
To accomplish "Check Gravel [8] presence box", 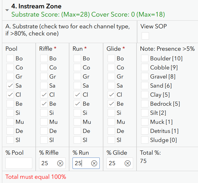I will pyautogui.click(x=144, y=76).
